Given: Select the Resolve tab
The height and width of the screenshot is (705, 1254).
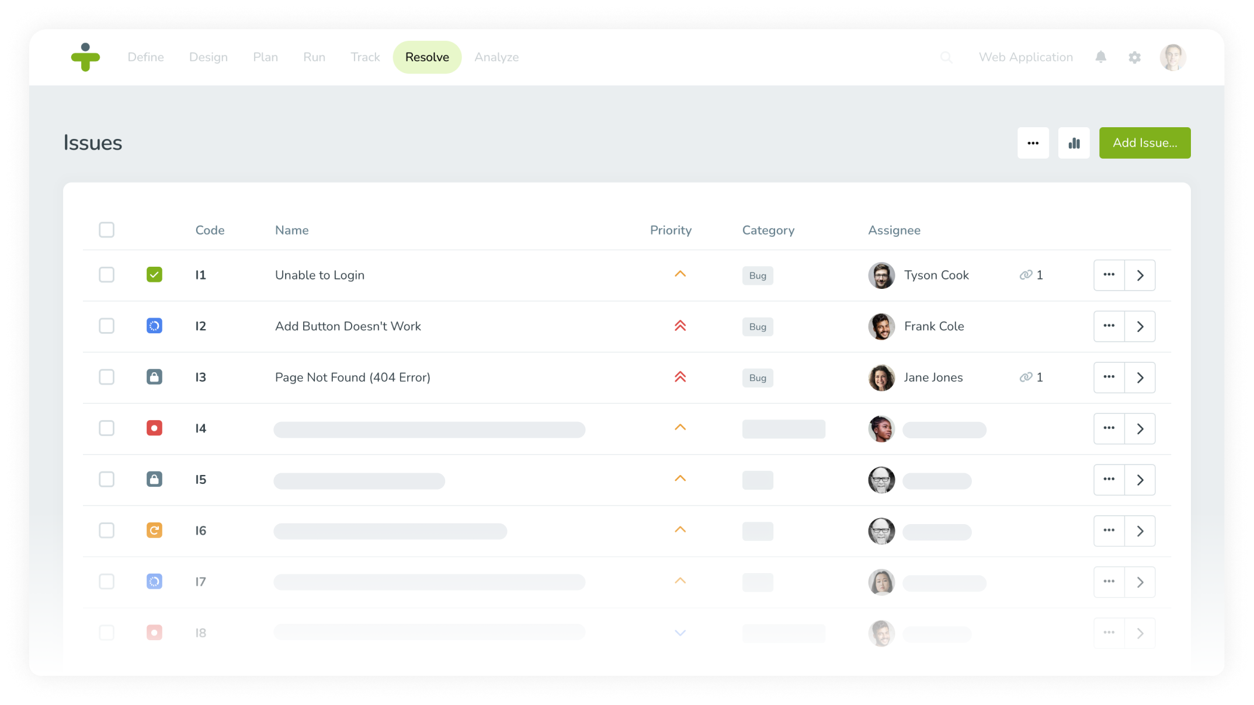Looking at the screenshot, I should (x=427, y=57).
